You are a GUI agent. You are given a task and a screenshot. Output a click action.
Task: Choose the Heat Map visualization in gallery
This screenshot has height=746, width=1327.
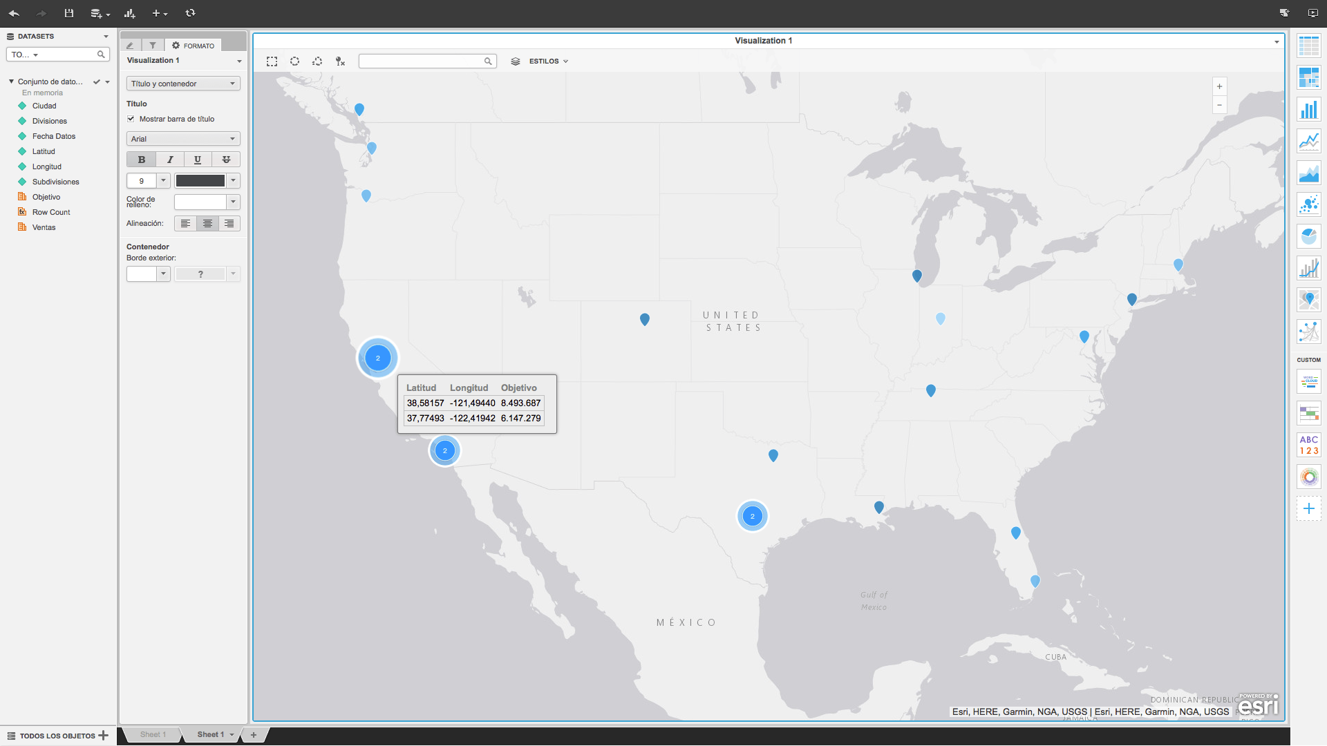coord(1308,78)
